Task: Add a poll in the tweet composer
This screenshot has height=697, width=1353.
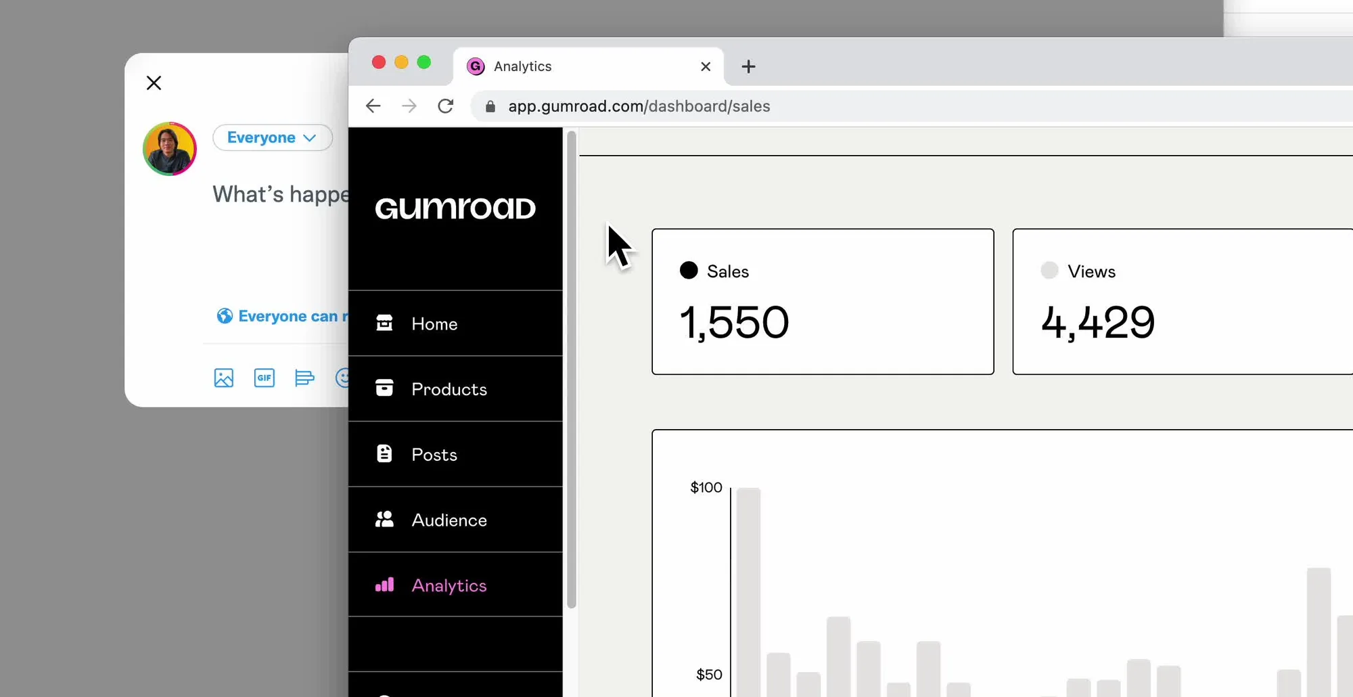Action: [x=305, y=378]
